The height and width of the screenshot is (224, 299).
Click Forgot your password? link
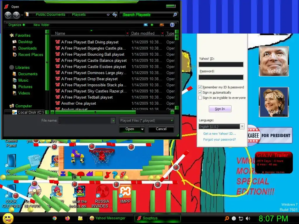point(219,139)
